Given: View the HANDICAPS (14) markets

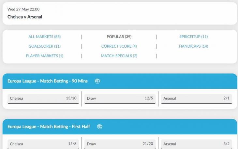Looking at the screenshot, I should (x=193, y=46).
